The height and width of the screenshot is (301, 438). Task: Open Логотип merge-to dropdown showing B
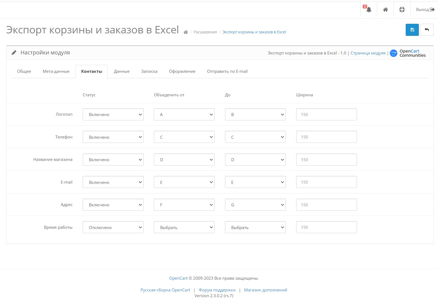(255, 114)
